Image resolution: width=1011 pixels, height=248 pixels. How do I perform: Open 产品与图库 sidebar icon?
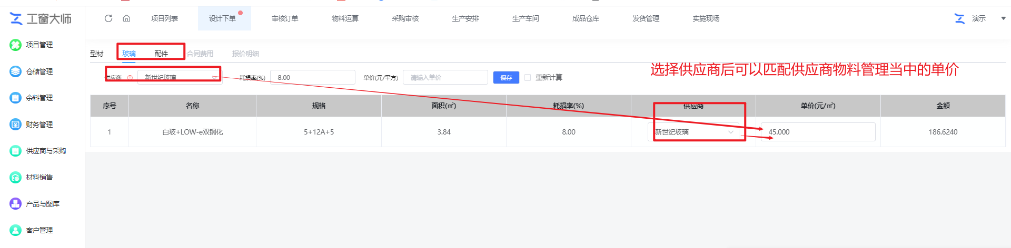coord(15,204)
